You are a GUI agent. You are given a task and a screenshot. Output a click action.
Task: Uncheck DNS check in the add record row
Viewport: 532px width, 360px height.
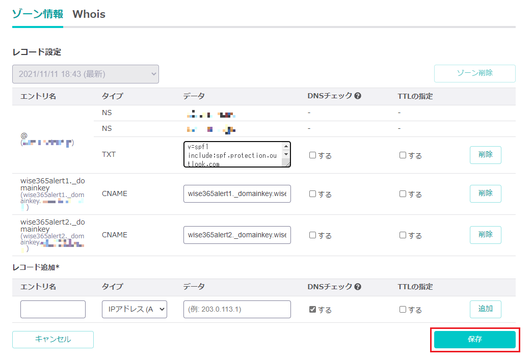tap(313, 310)
